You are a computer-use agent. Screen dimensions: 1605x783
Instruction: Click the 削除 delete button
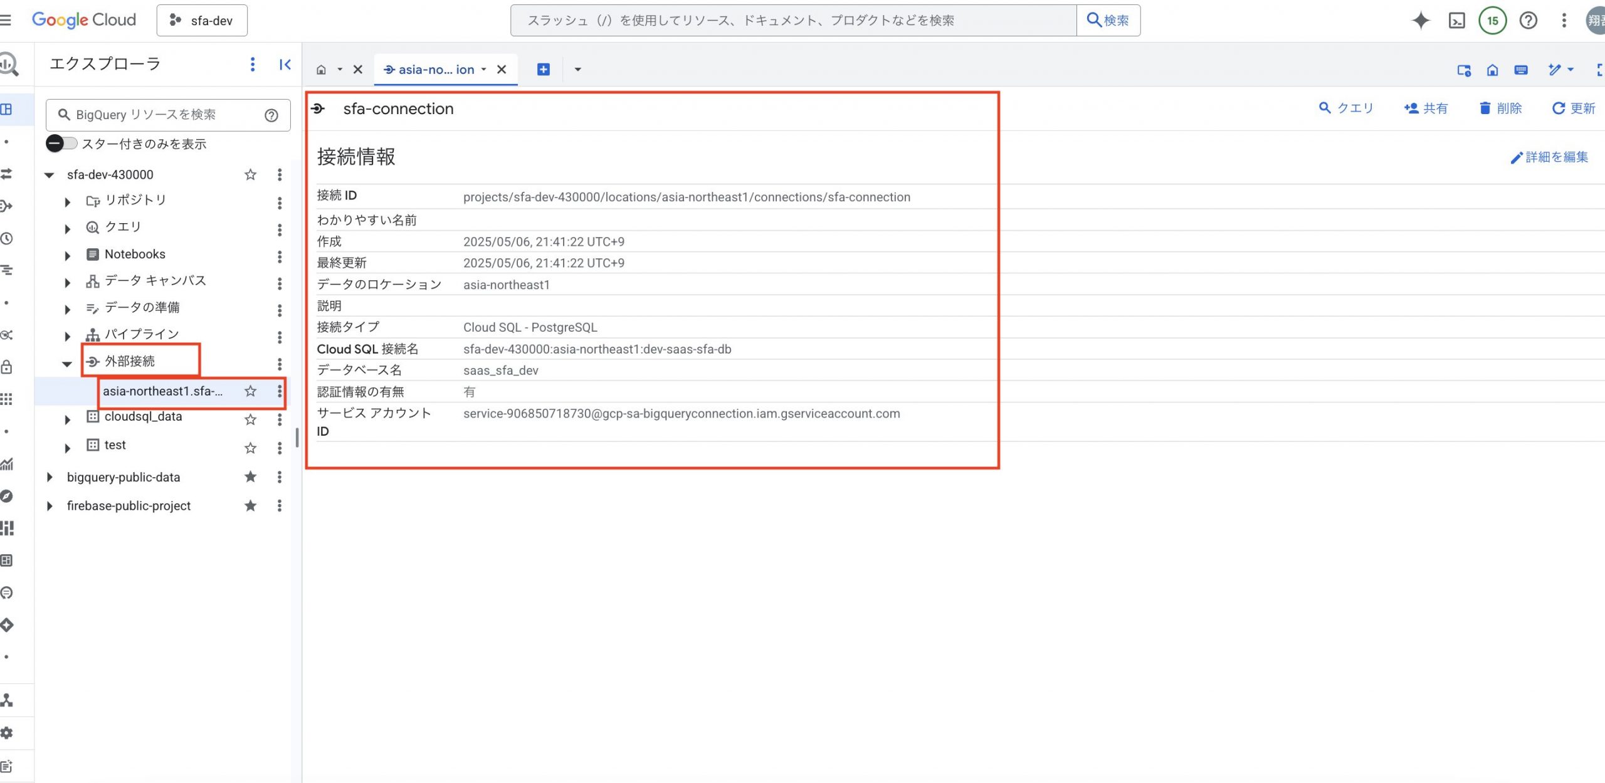pos(1500,108)
